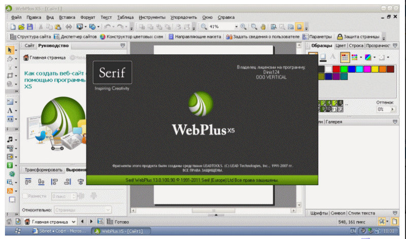The image size is (406, 239).
Task: Go to previous page arrow
Action: pos(82,222)
